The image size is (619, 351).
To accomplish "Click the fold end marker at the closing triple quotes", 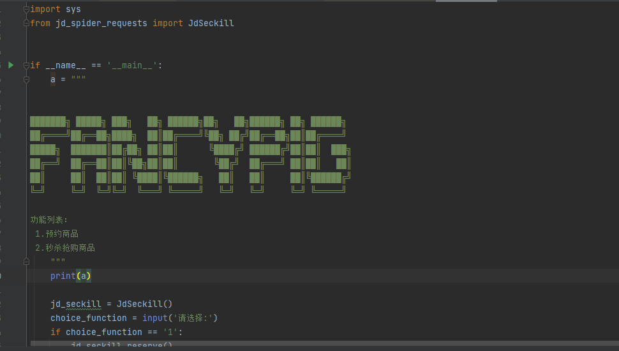I will 26,262.
